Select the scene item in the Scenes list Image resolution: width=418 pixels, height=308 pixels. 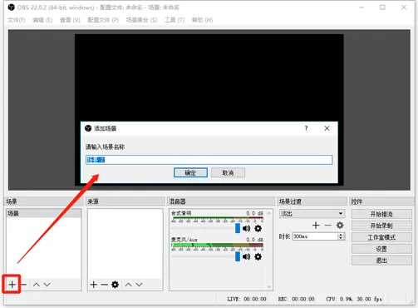[x=43, y=213]
